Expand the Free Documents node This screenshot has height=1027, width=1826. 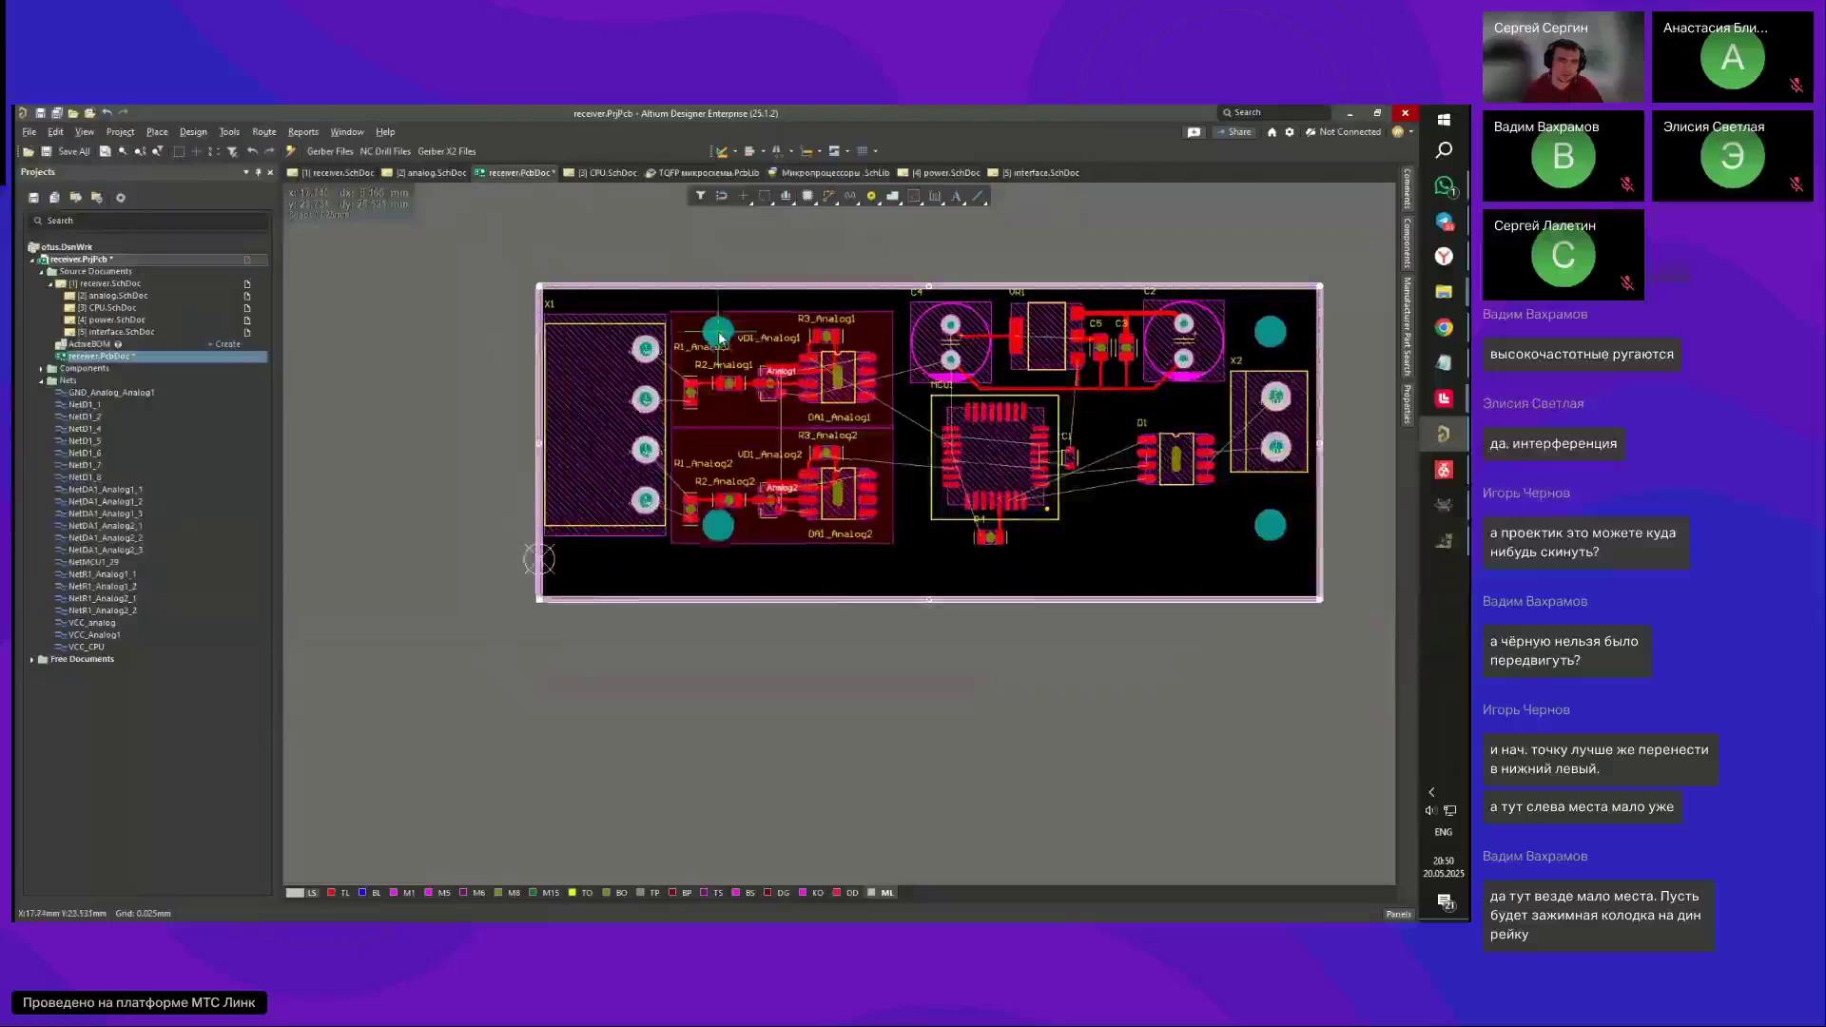(x=32, y=659)
